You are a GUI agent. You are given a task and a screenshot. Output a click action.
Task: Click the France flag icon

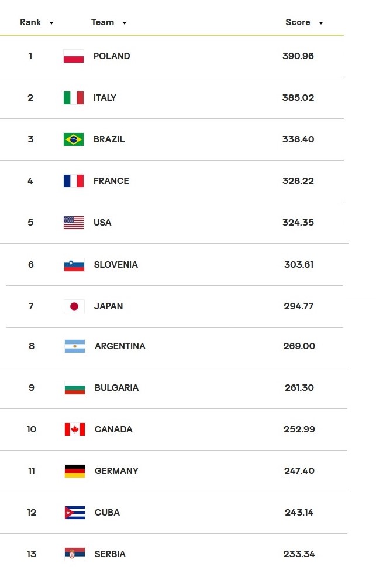click(x=74, y=181)
